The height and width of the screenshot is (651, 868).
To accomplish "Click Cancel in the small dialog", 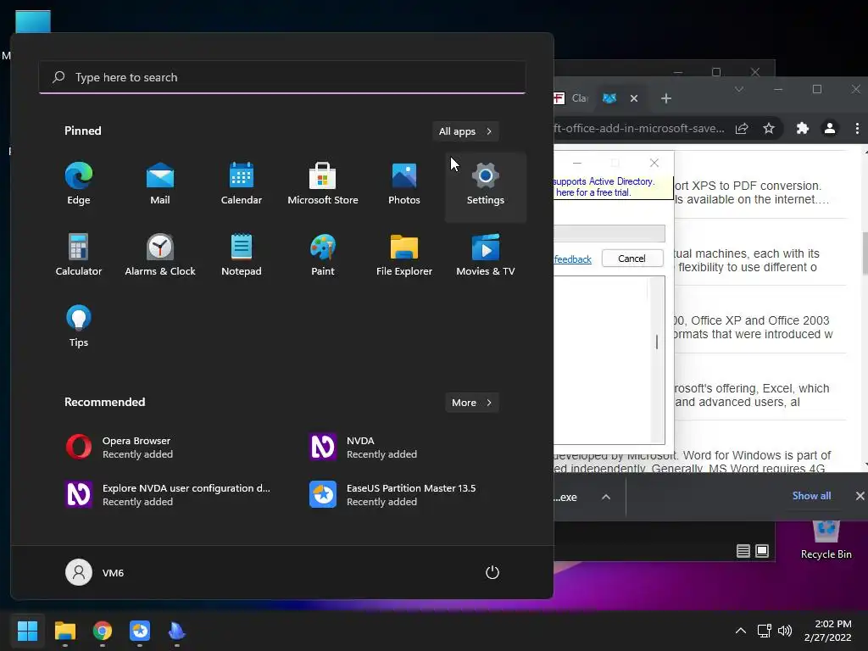I will (632, 259).
